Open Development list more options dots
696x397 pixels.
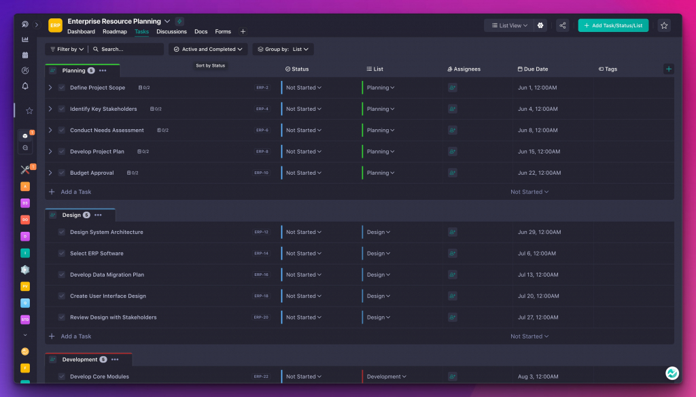(x=115, y=359)
